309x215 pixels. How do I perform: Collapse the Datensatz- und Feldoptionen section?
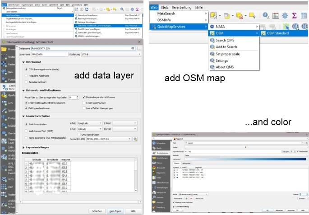point(23,90)
